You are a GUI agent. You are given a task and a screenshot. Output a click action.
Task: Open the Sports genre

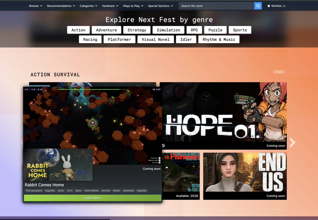pyautogui.click(x=240, y=30)
